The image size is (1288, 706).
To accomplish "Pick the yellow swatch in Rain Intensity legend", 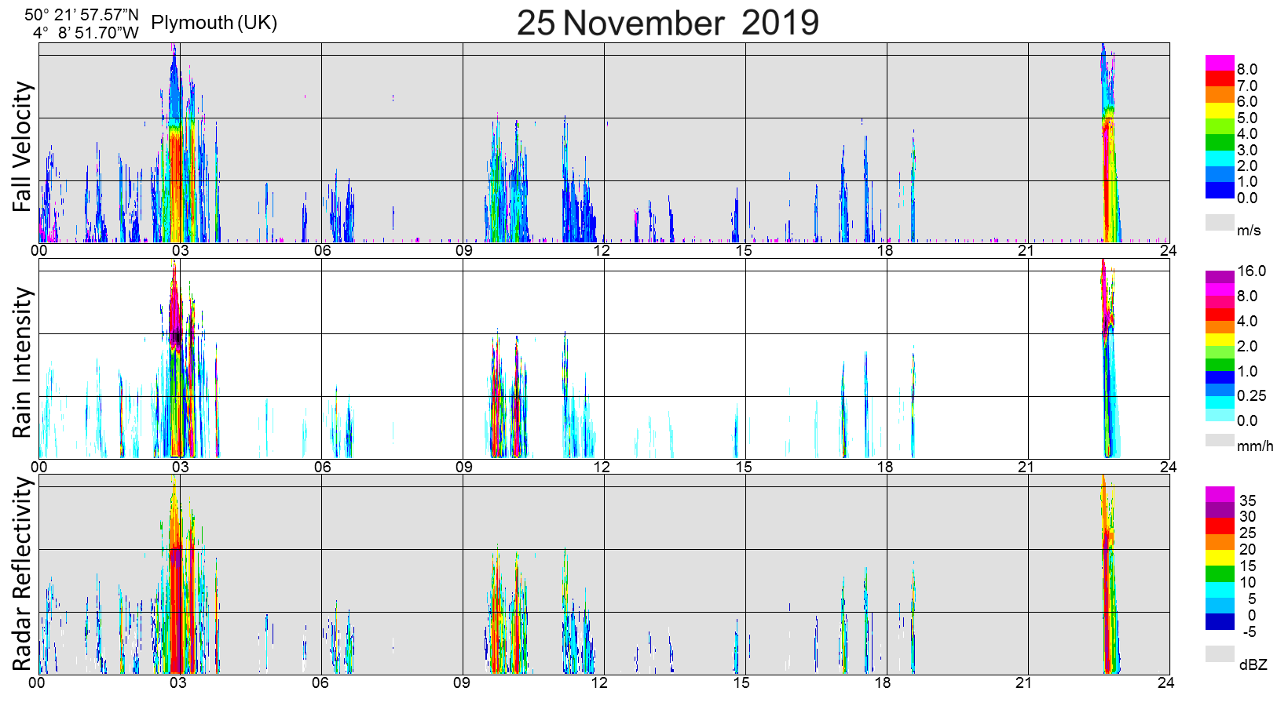I will [x=1220, y=340].
